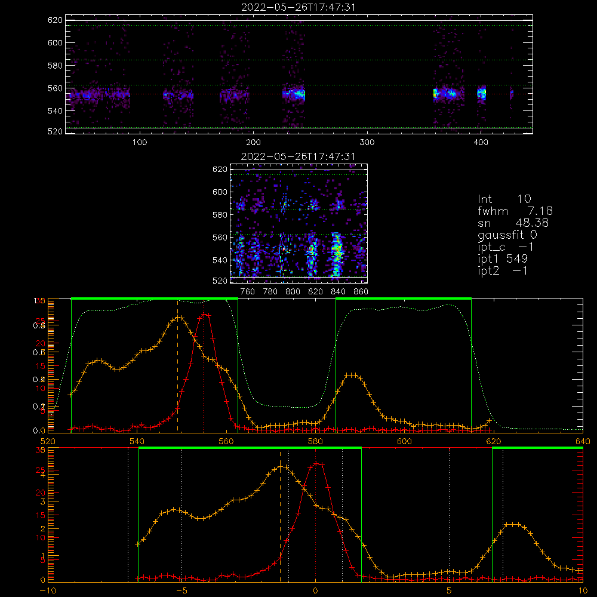Click x-axis label 820 of the middle image

pos(316,292)
